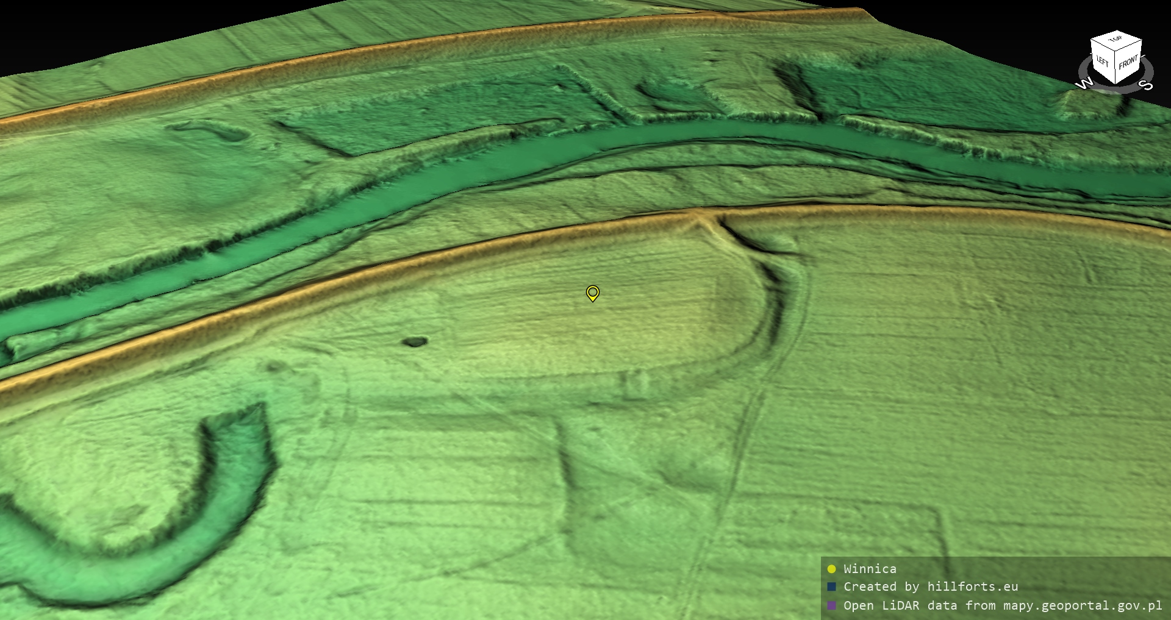Click the TOP face of the view cube
The image size is (1171, 620).
pos(1116,40)
